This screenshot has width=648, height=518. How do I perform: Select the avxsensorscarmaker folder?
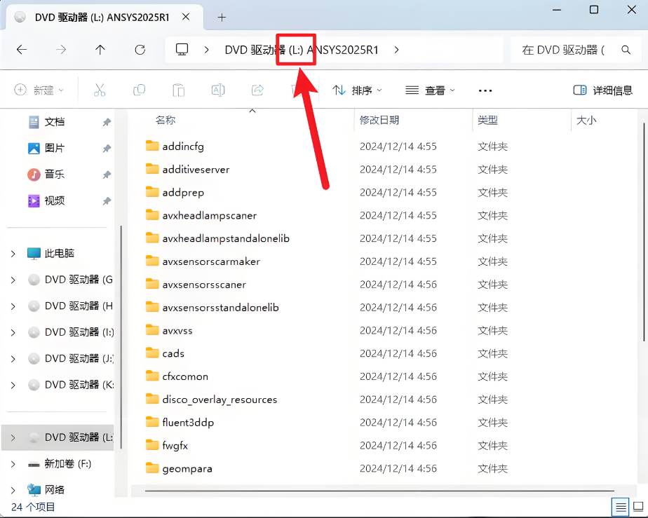[211, 261]
